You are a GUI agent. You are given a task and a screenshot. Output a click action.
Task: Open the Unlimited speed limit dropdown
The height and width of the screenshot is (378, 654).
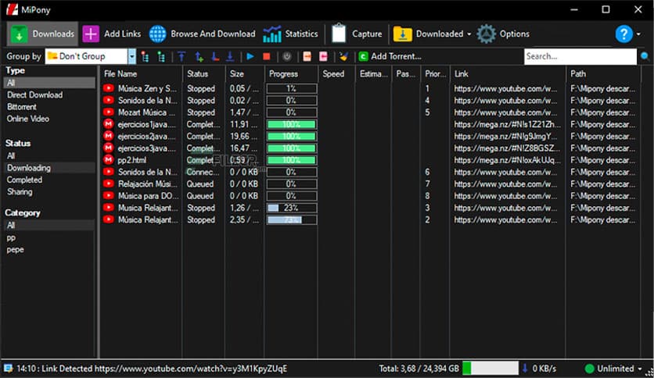click(613, 369)
